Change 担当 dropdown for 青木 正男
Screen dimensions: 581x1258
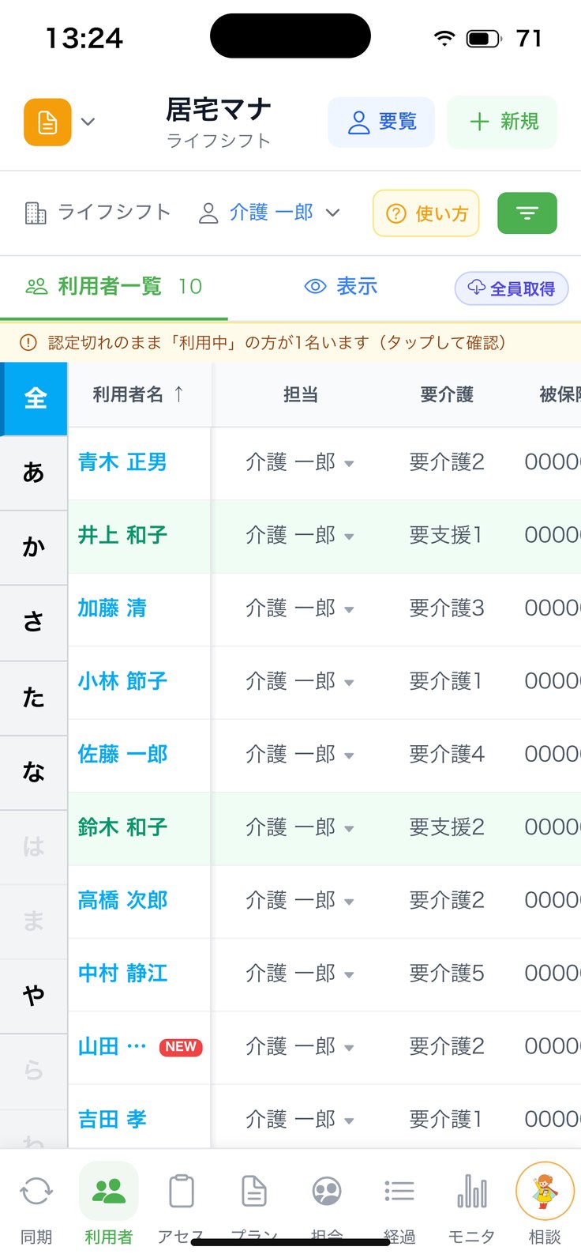tap(300, 462)
